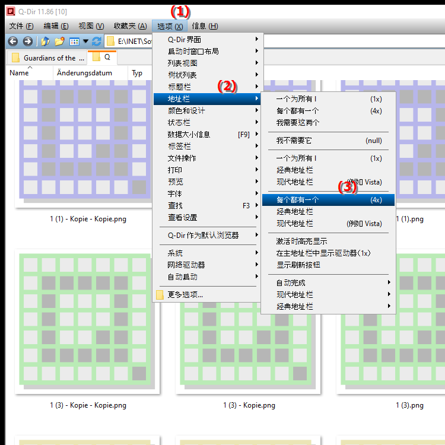
Task: Click file name 1 (3).png
Action: click(x=409, y=405)
